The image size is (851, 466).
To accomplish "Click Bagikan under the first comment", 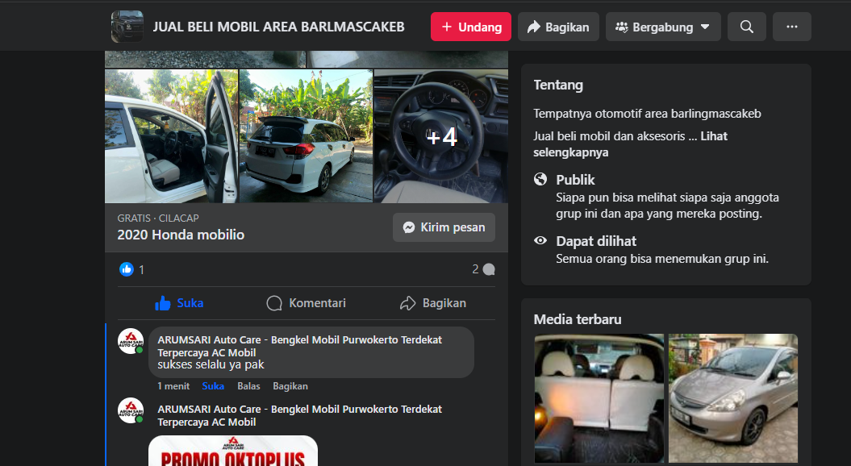I will point(290,386).
